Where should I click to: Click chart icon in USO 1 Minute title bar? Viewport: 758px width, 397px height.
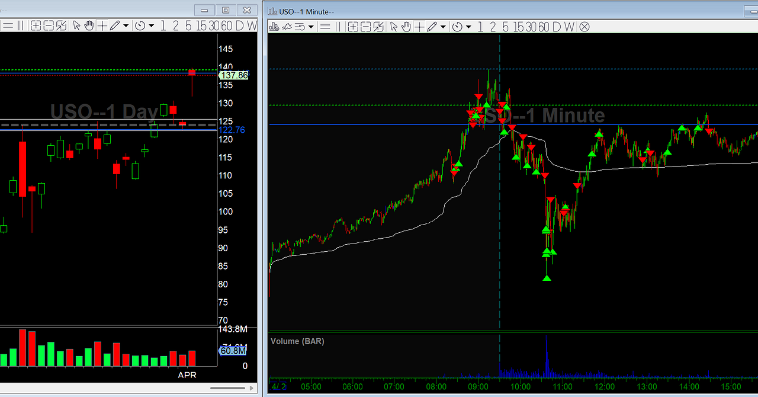(272, 11)
